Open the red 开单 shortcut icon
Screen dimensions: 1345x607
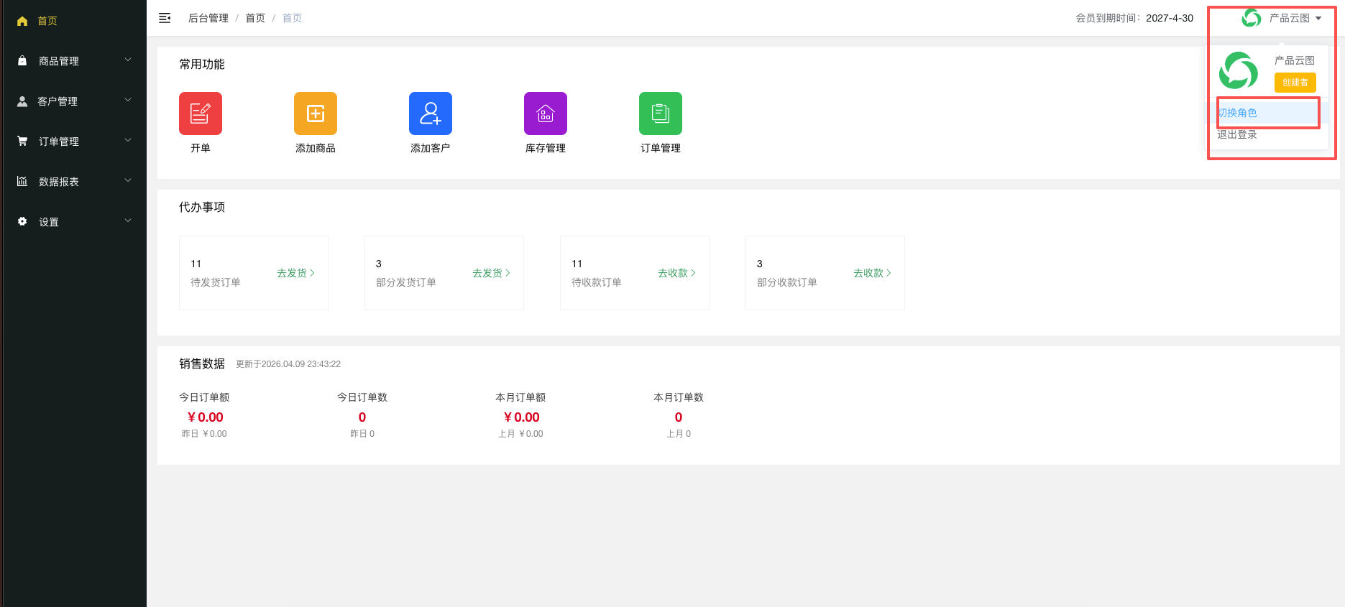[x=201, y=113]
